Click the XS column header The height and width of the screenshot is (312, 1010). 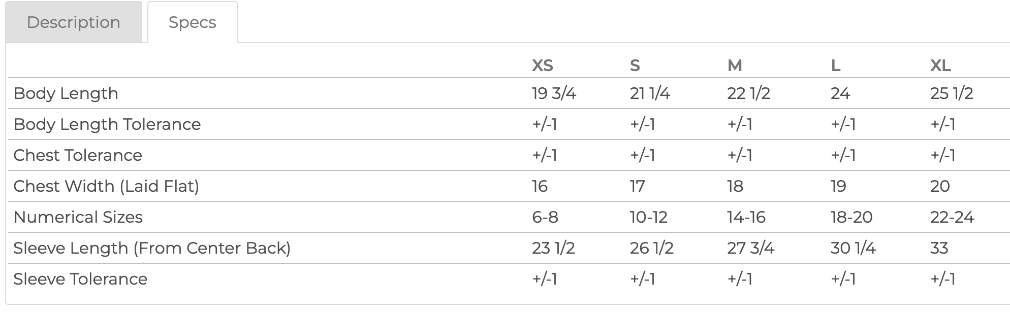[542, 65]
